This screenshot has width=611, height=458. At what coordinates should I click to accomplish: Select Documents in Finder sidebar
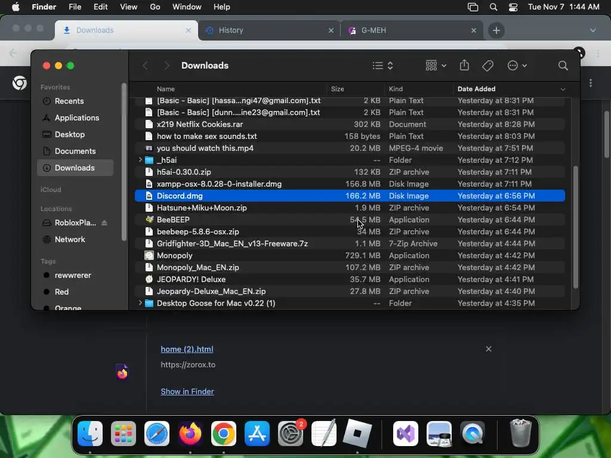point(75,151)
